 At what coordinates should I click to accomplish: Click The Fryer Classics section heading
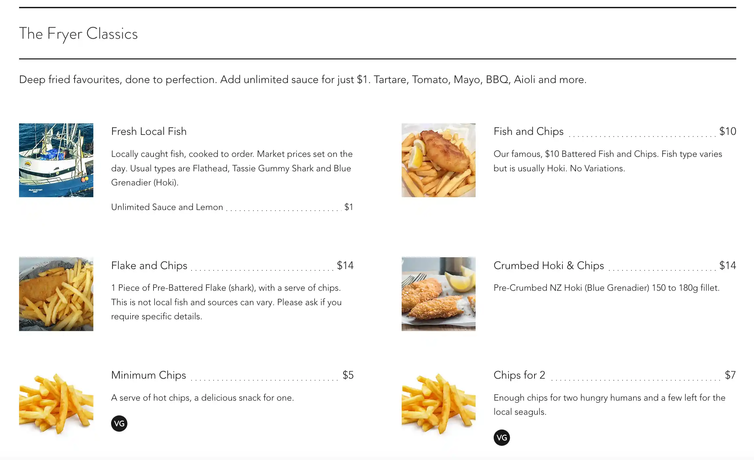[x=78, y=33]
